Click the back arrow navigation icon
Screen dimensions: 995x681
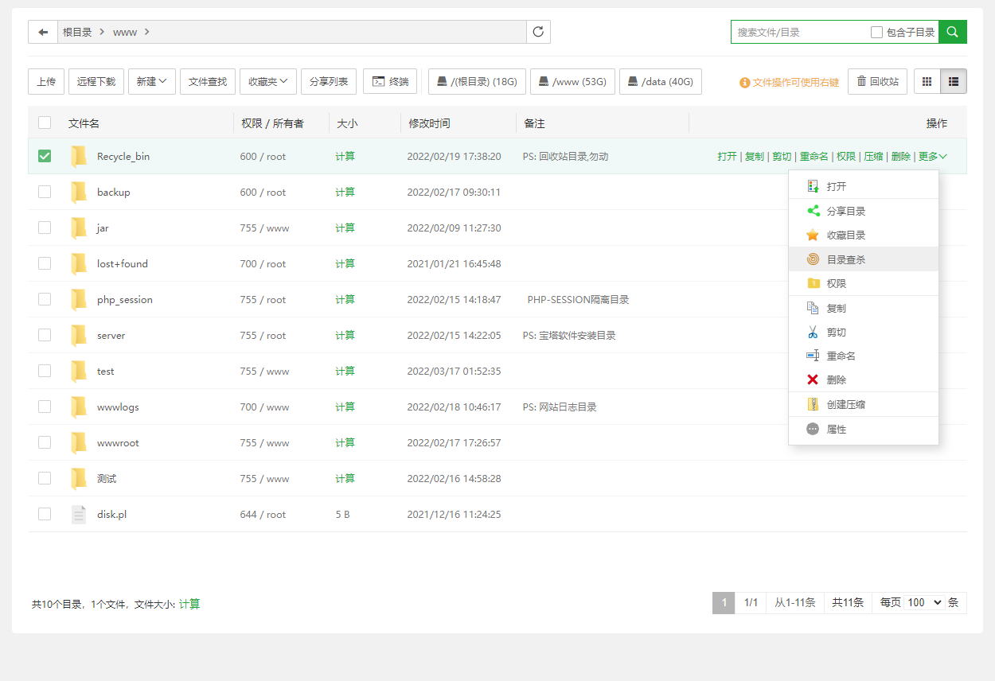pyautogui.click(x=43, y=32)
